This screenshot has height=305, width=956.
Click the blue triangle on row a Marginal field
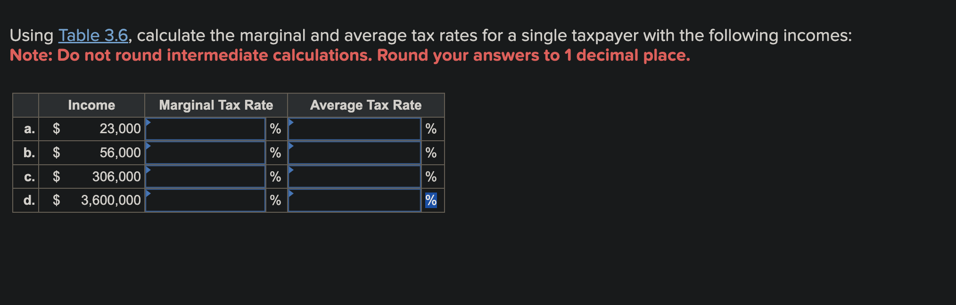coord(148,121)
